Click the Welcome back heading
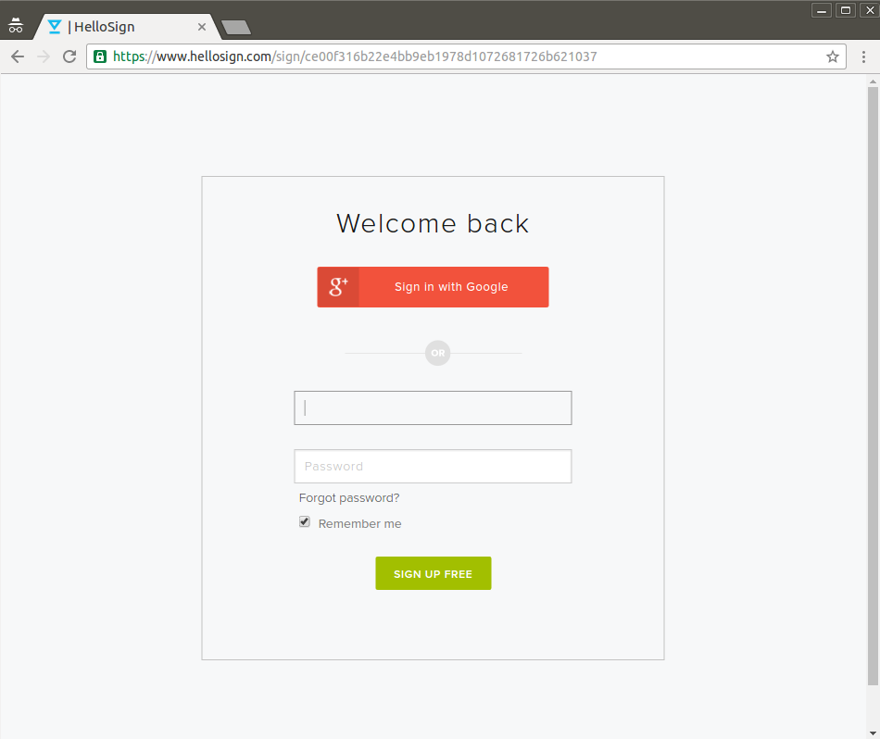 coord(433,223)
